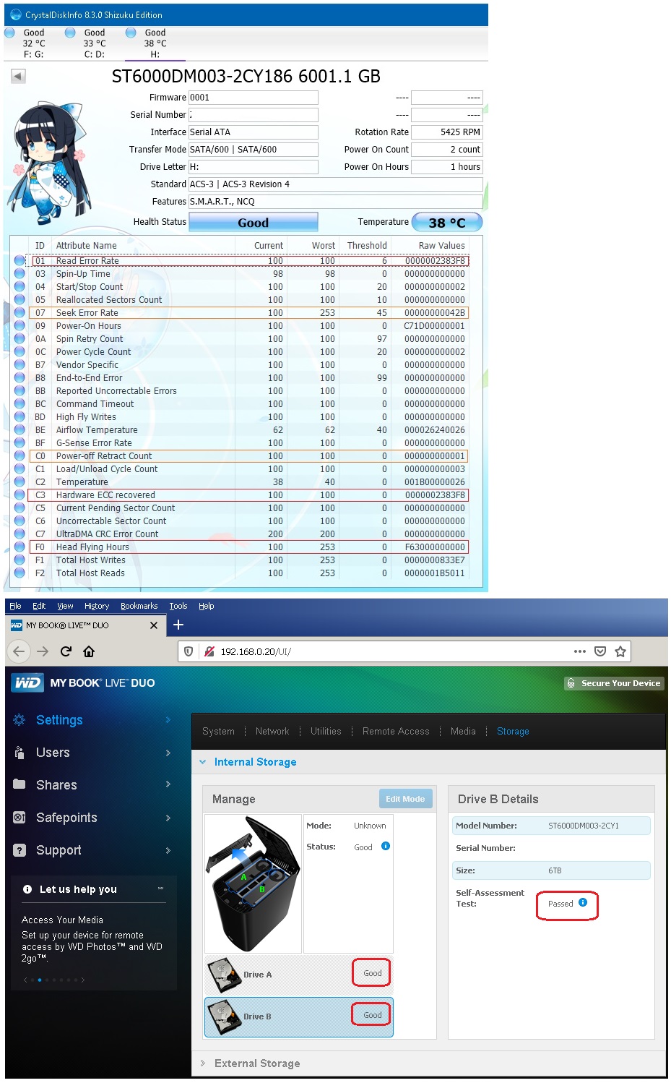Bookmark this page with the star
The image size is (671, 1083).
click(x=620, y=651)
